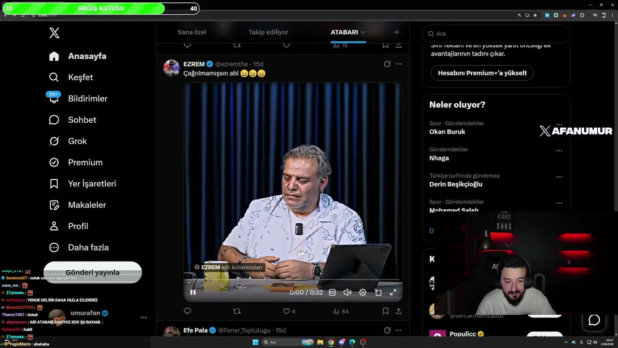
Task: Share the post above EZREM's post
Action: pyautogui.click(x=398, y=45)
